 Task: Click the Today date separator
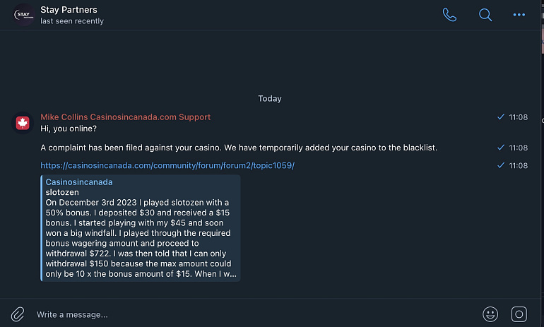click(270, 98)
